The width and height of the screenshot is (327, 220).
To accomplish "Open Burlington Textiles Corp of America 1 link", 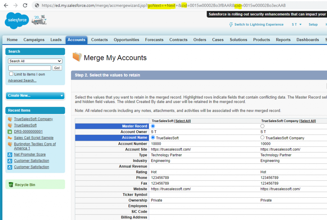I will (35, 146).
